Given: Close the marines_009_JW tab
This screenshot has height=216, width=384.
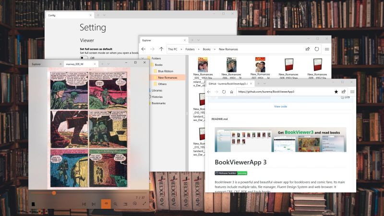Looking at the screenshot, I should 95,64.
